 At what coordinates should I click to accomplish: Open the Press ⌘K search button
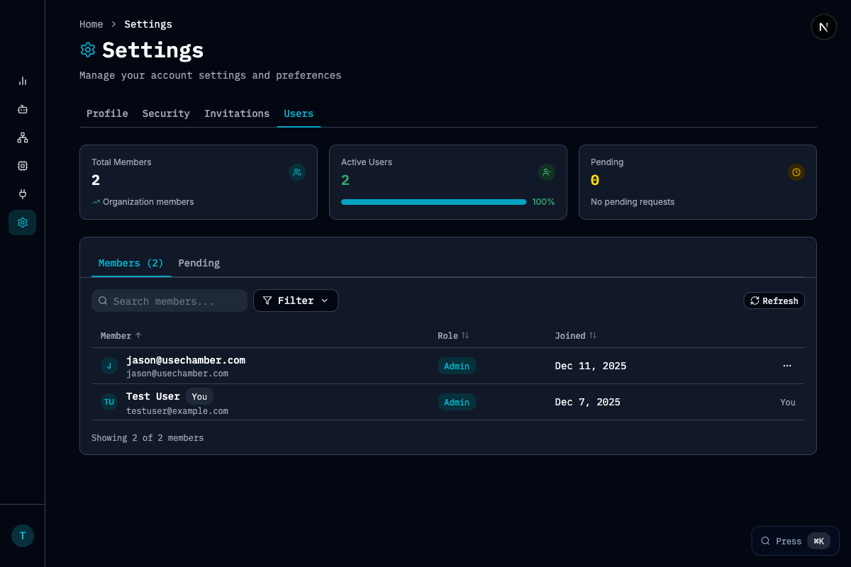click(795, 541)
